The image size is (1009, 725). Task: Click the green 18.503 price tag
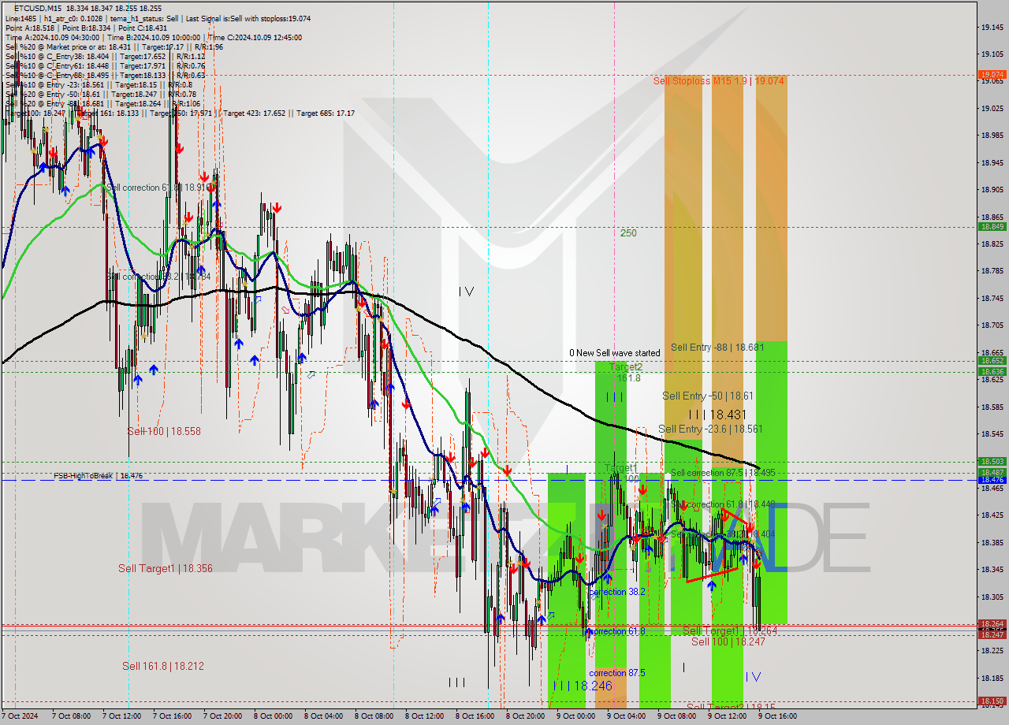point(992,462)
